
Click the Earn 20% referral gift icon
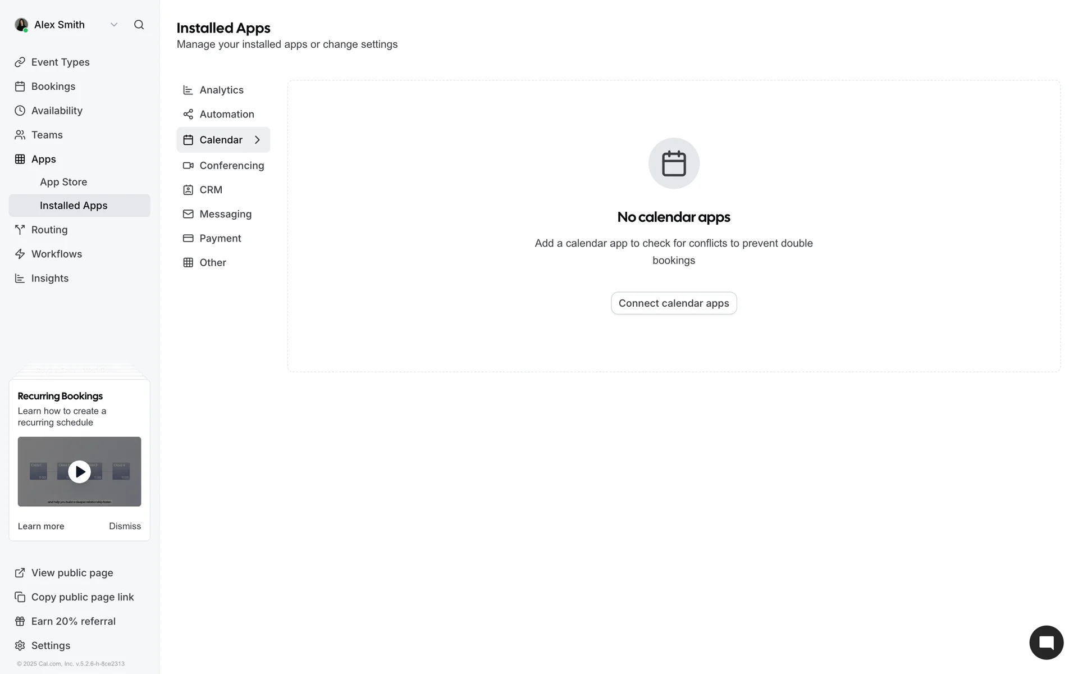coord(20,621)
